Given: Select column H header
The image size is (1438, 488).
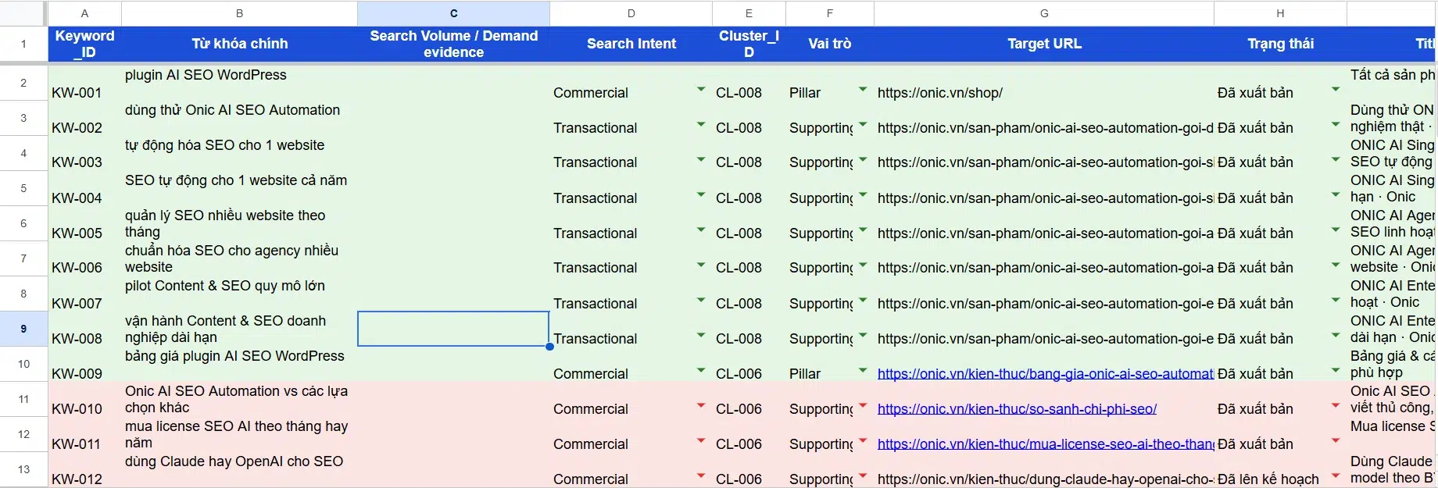Looking at the screenshot, I should [x=1280, y=13].
